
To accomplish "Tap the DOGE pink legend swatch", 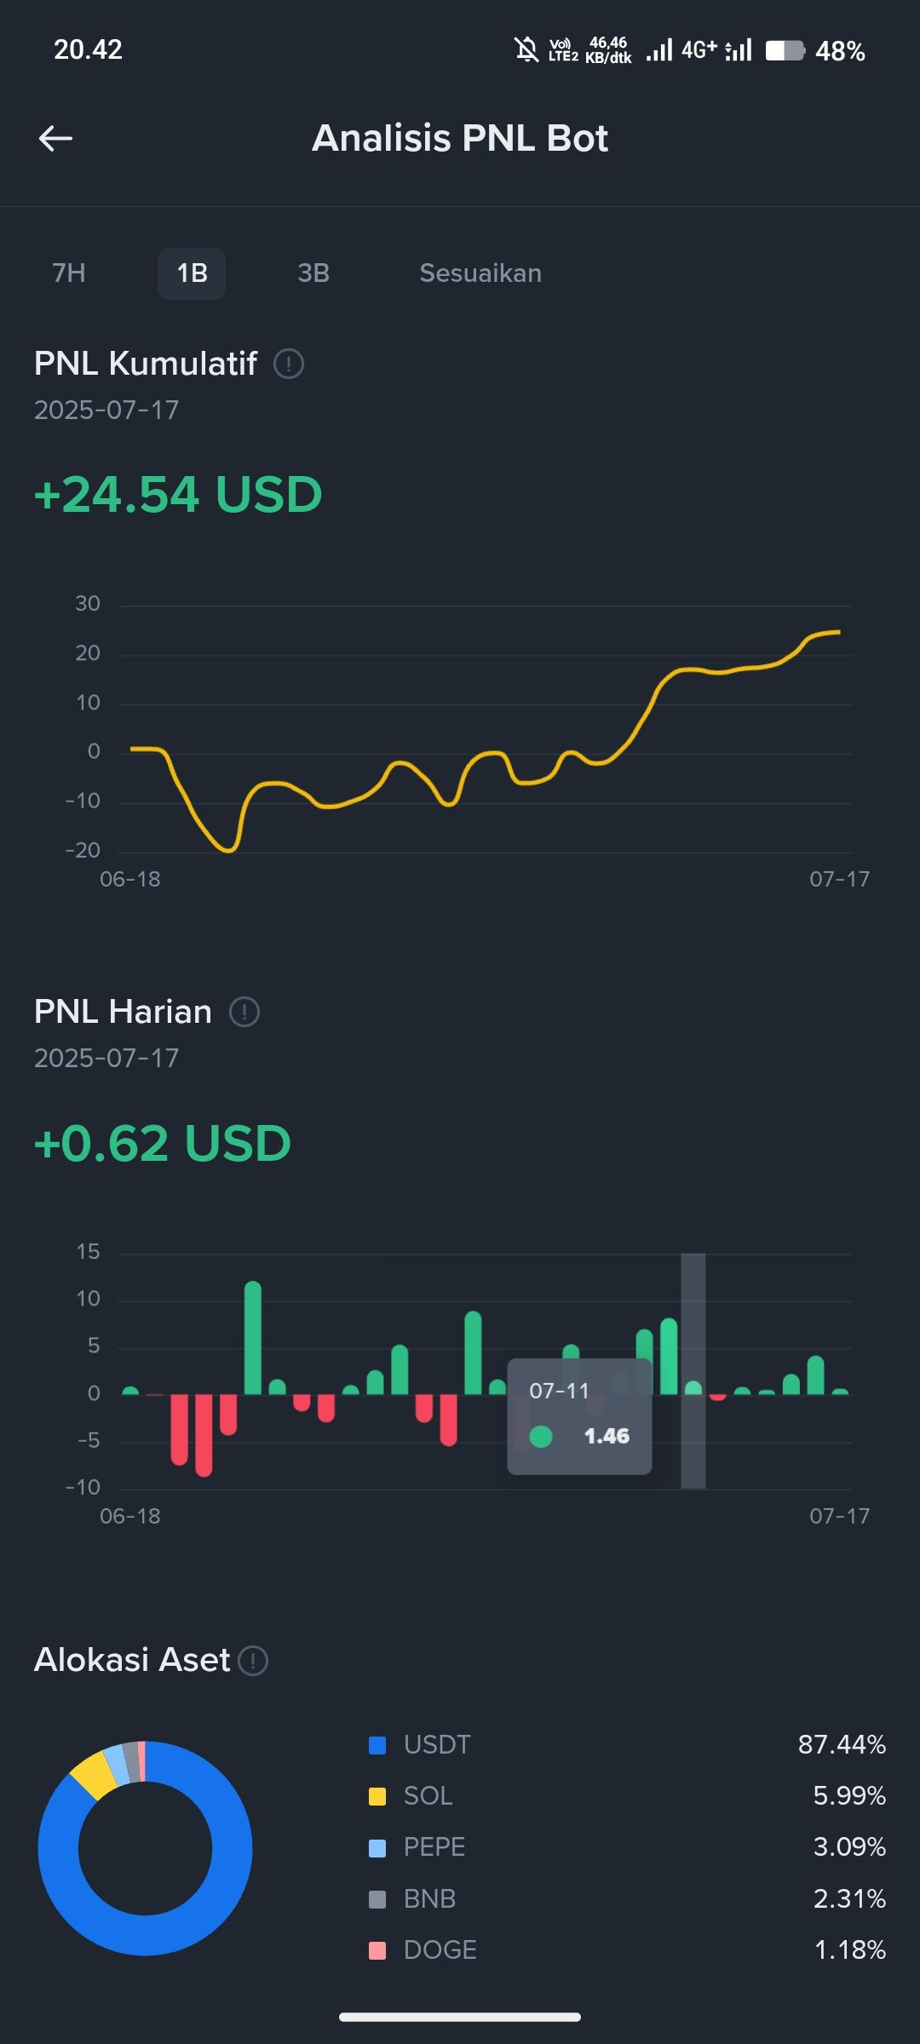I will [x=377, y=1950].
